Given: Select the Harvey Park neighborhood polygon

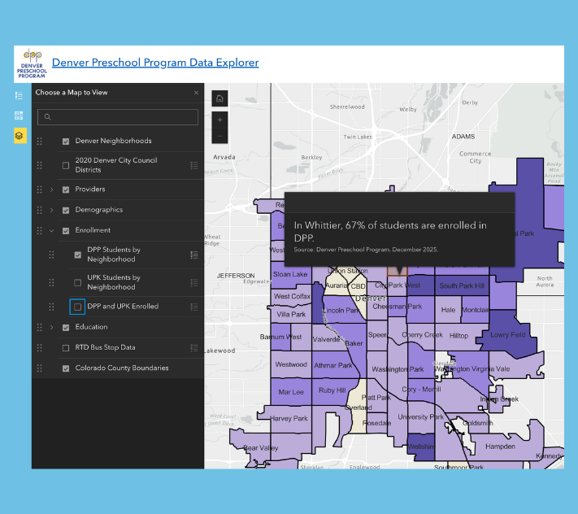Looking at the screenshot, I should (x=289, y=419).
